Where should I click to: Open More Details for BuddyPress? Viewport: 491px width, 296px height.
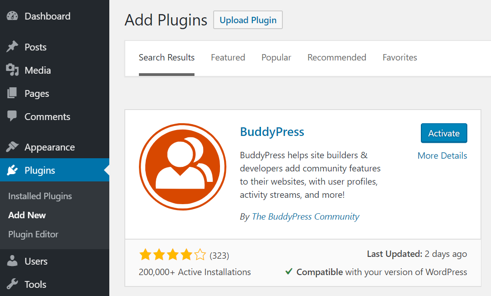[x=442, y=156]
